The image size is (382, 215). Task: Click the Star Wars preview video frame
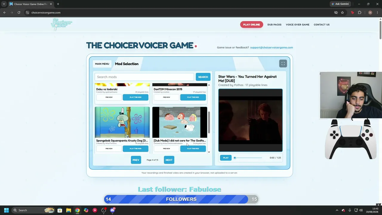pos(250,120)
